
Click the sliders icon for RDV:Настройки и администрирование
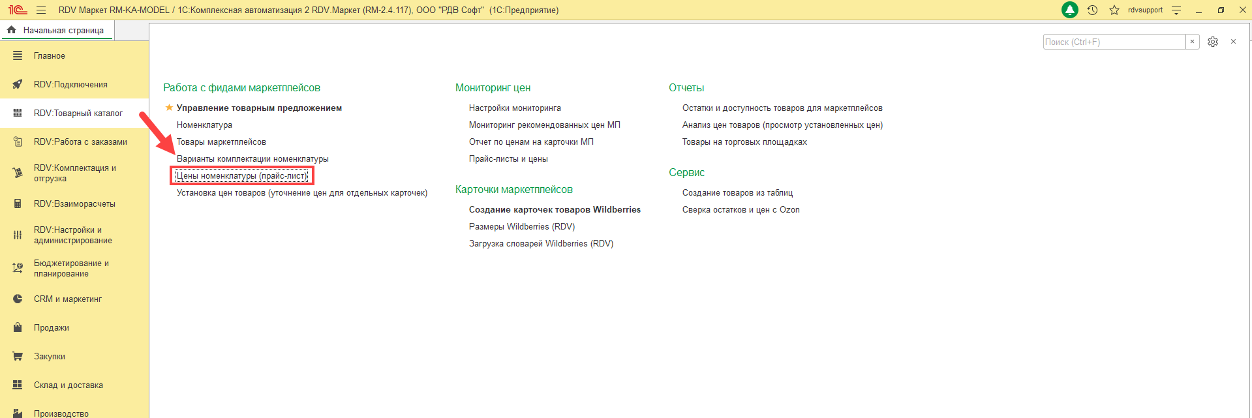click(18, 235)
